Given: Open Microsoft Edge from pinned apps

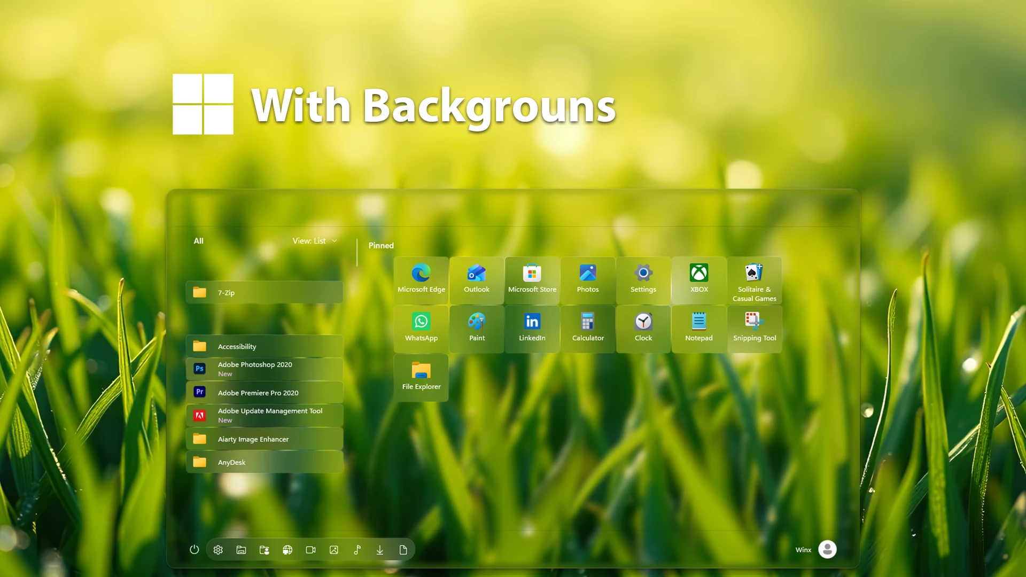Looking at the screenshot, I should point(421,280).
